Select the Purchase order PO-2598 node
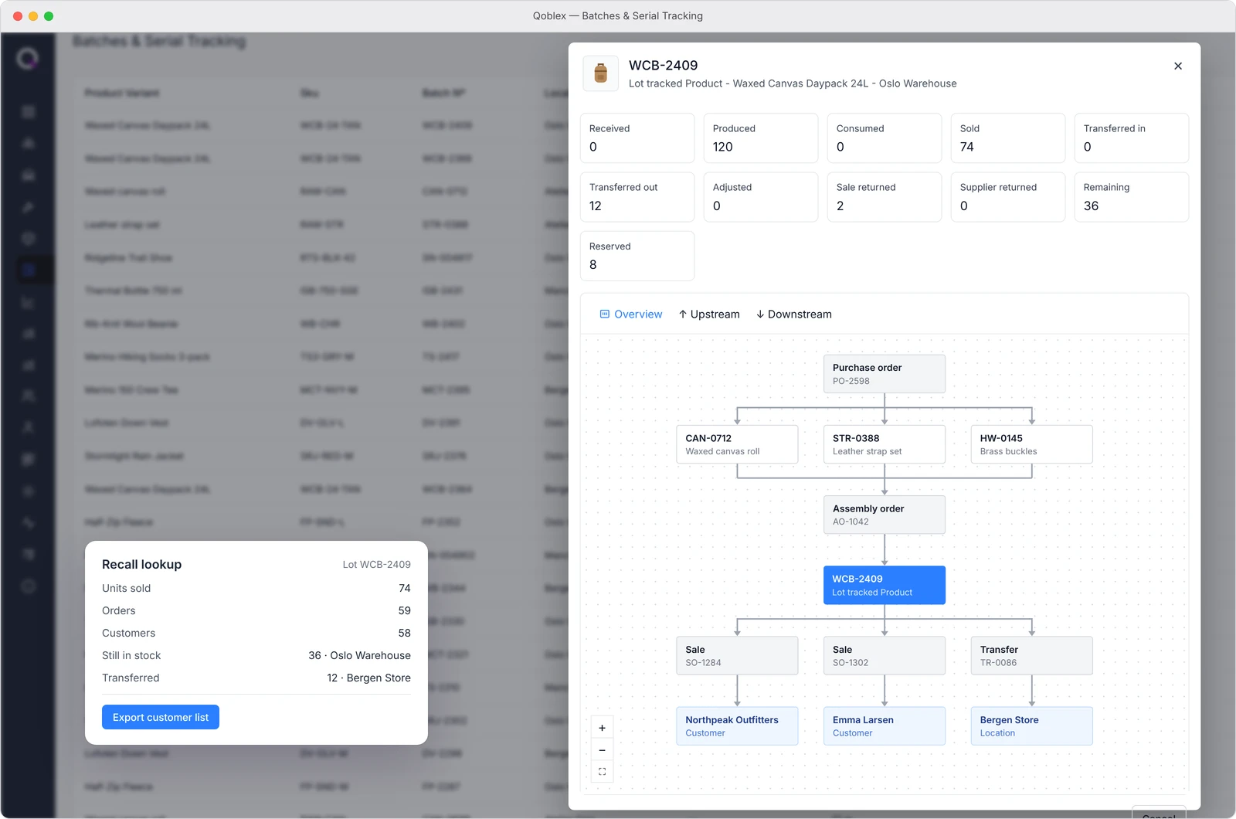This screenshot has width=1236, height=819. click(885, 374)
